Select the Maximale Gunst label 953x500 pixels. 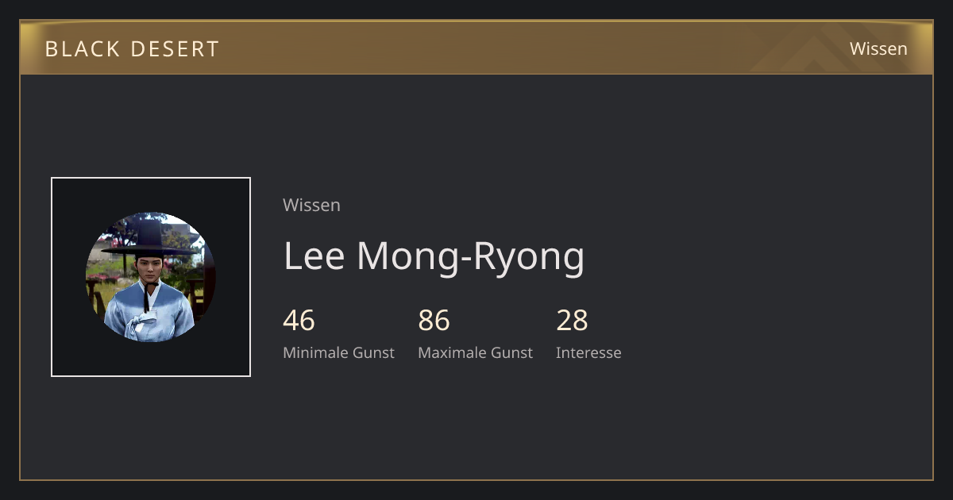coord(475,352)
